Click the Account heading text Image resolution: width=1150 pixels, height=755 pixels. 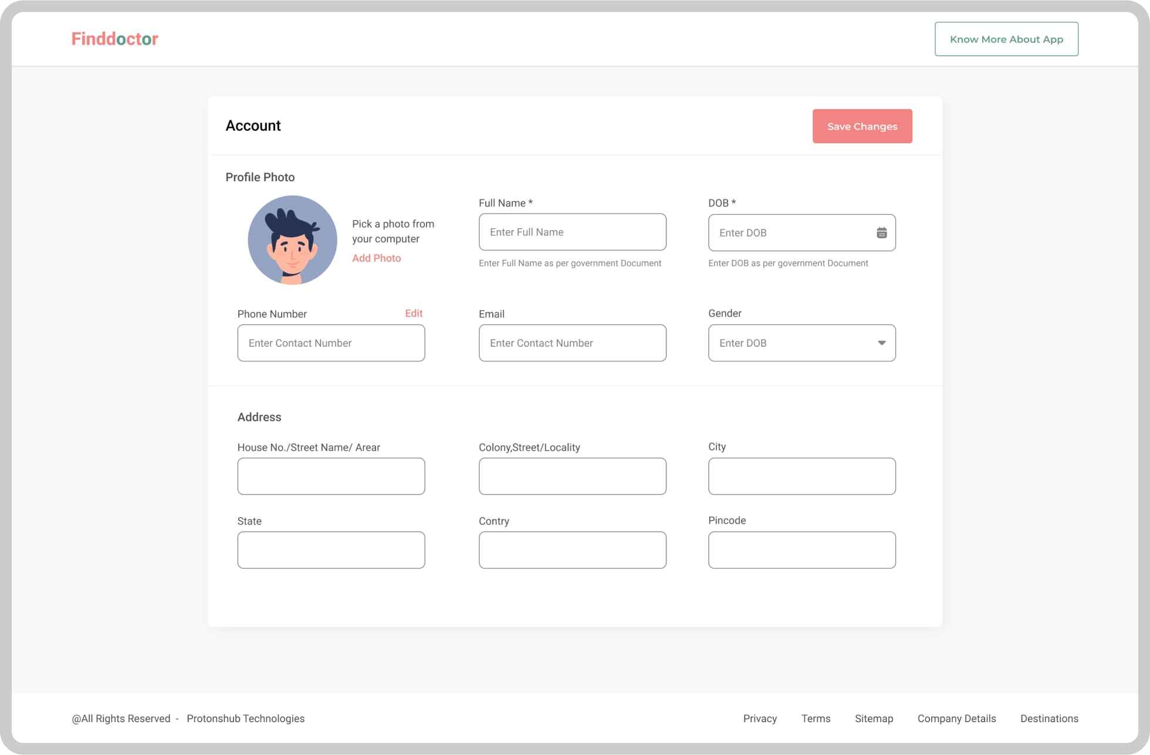tap(253, 126)
